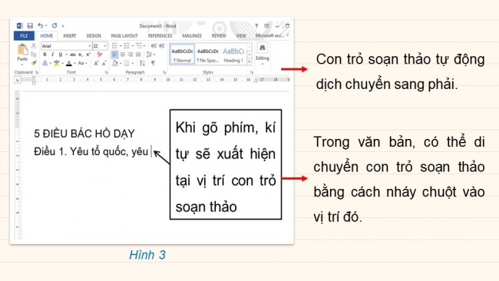Image resolution: width=499 pixels, height=281 pixels.
Task: Click the Save icon in quick access toolbar
Action: tap(30, 26)
